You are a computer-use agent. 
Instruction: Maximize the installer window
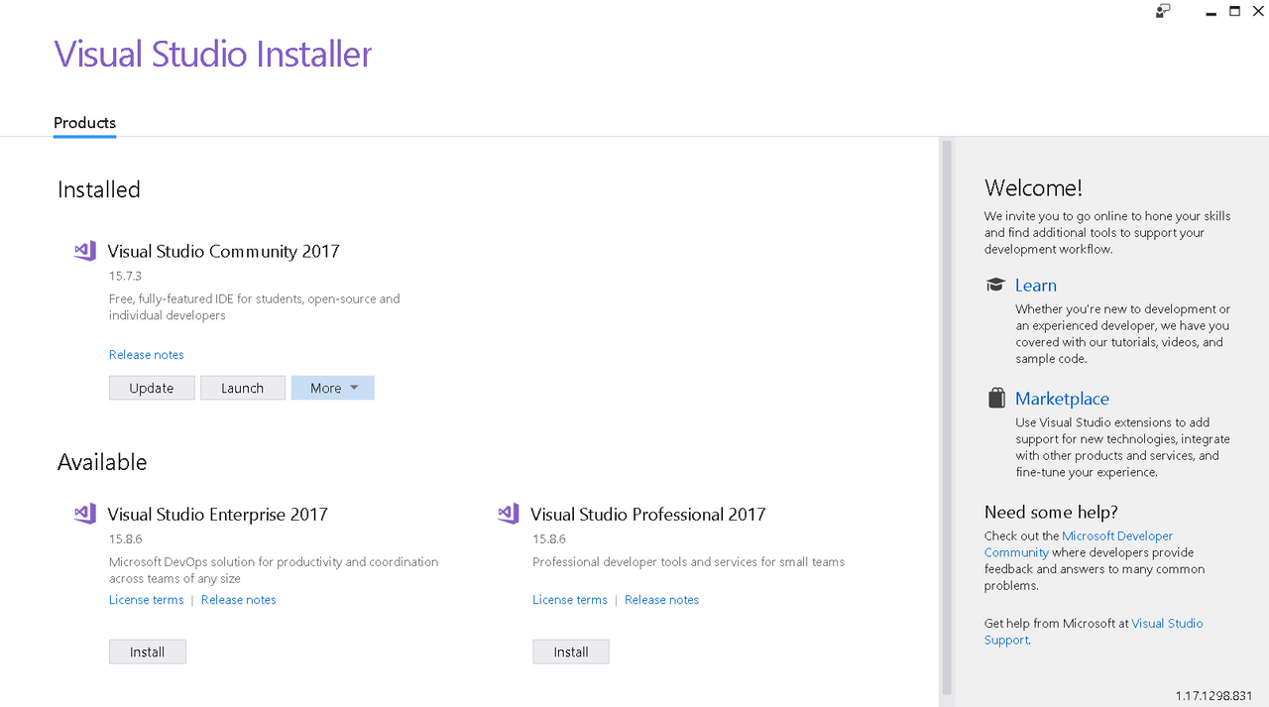coord(1234,11)
